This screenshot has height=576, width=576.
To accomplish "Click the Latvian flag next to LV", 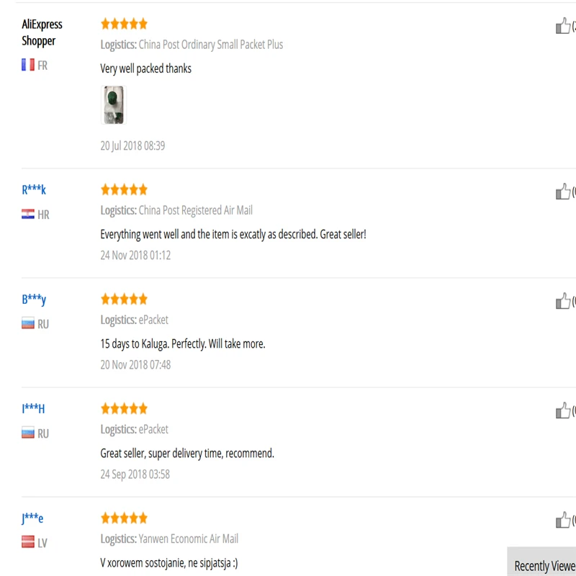I will pyautogui.click(x=28, y=542).
